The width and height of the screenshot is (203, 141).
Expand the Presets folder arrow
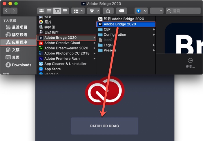(x=154, y=50)
